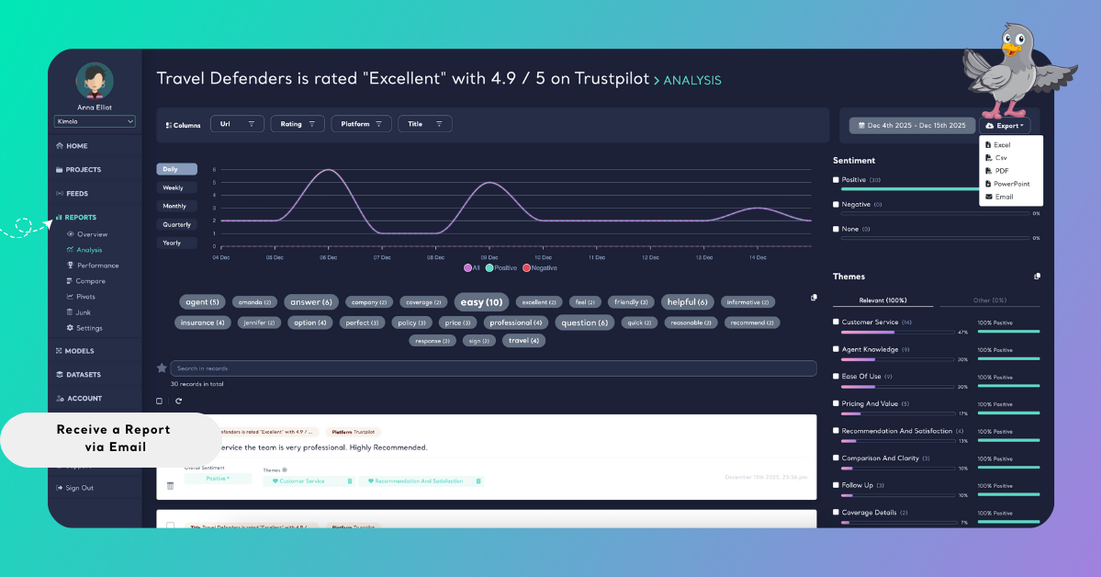Check the Follow Up theme checkbox

point(836,484)
